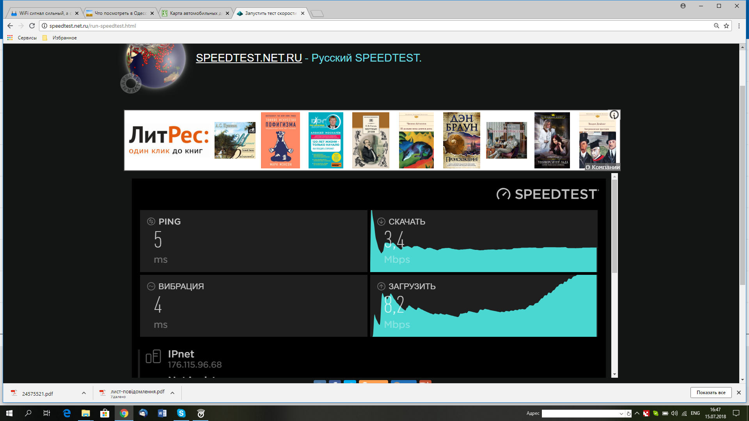The height and width of the screenshot is (421, 749).
Task: Click the ЗАГРУЗИТЬ upload arrow icon
Action: click(381, 286)
